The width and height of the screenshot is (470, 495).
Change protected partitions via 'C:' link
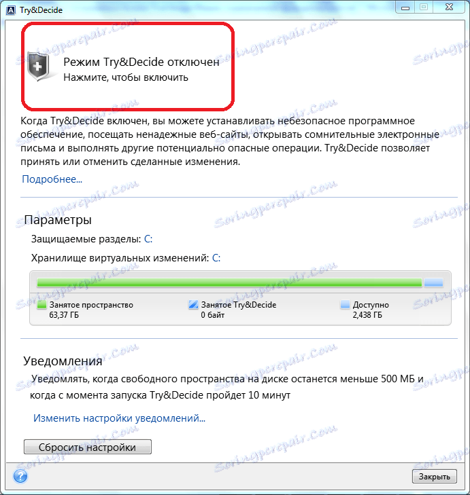(148, 239)
